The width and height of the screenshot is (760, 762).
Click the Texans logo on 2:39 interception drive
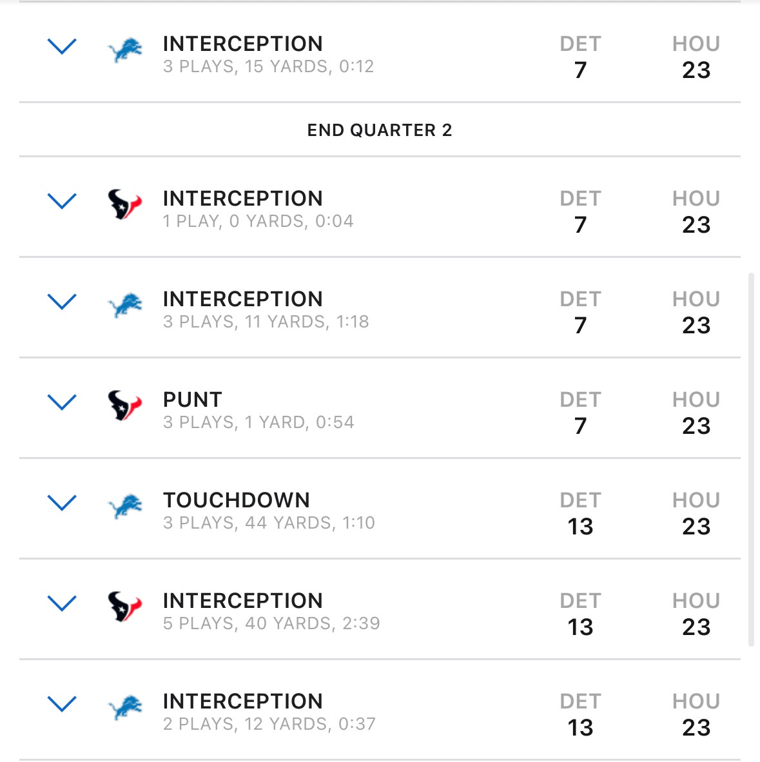125,607
